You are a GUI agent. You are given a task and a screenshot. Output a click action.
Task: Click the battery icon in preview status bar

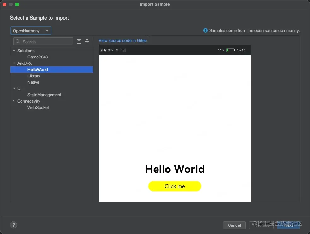point(230,50)
